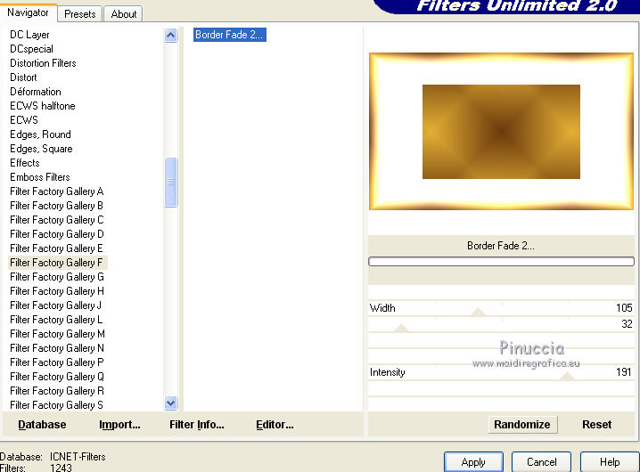
Task: Select Filter Factory Gallery D
Action: [57, 234]
